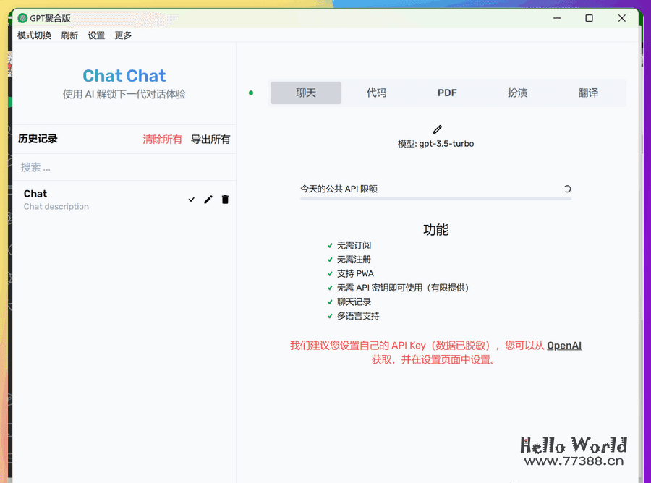
Task: Confirm the Chat history entry checkmark
Action: click(192, 200)
